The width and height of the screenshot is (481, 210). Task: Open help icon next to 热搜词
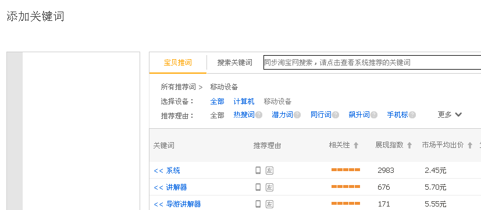point(259,115)
